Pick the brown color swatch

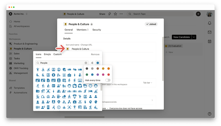pyautogui.click(x=98, y=69)
